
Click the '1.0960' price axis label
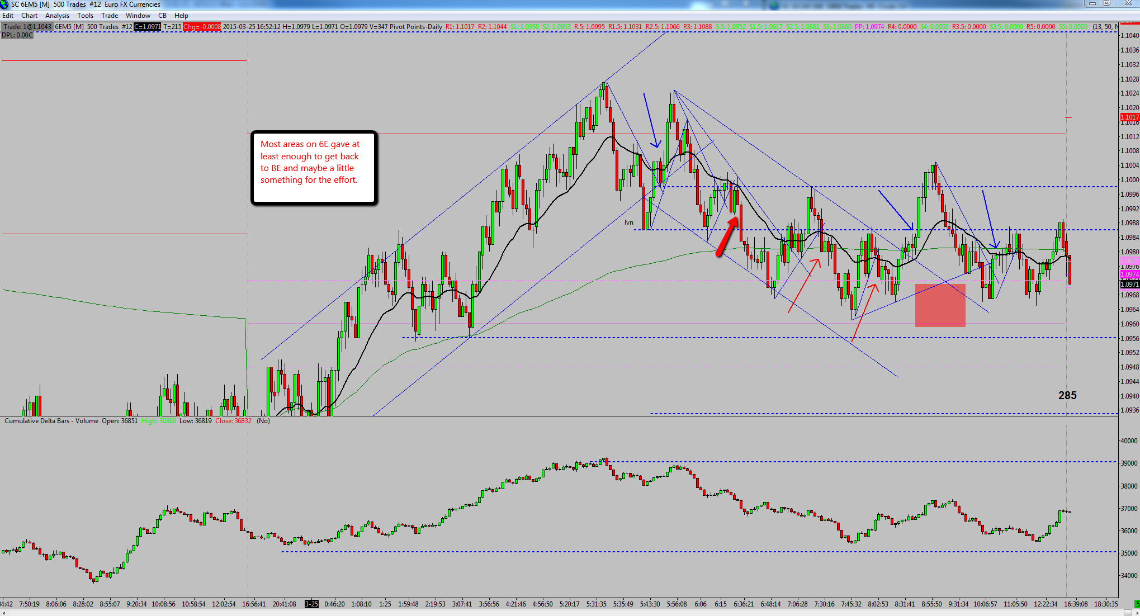click(1129, 324)
